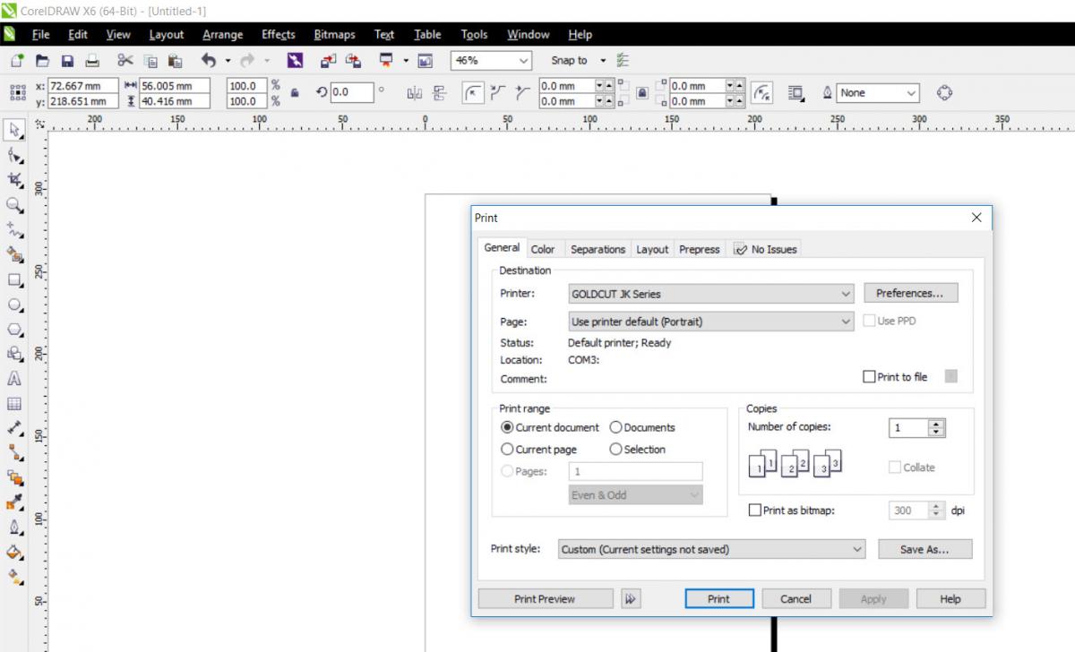1075x652 pixels.
Task: Select the Parallel dimension tool
Action: pyautogui.click(x=14, y=428)
